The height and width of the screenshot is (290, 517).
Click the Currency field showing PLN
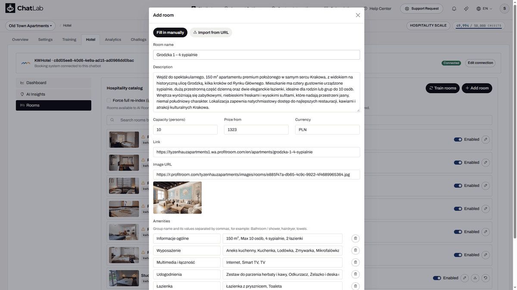(327, 129)
